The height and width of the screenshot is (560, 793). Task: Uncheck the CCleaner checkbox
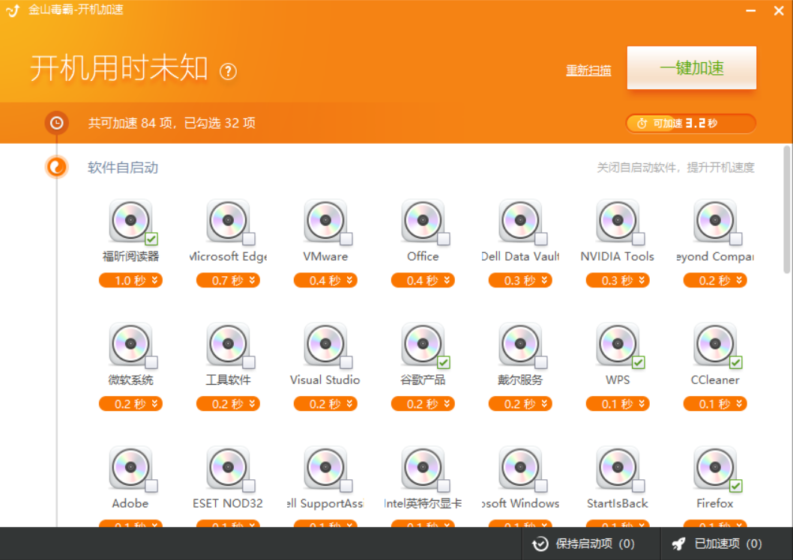[x=736, y=362]
